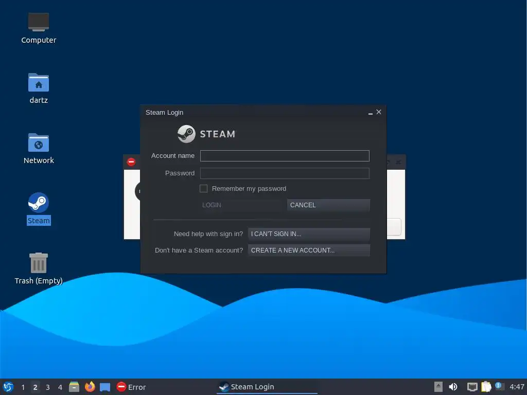Image resolution: width=527 pixels, height=395 pixels.
Task: Click the 'Remember my password' label text
Action: coord(249,188)
